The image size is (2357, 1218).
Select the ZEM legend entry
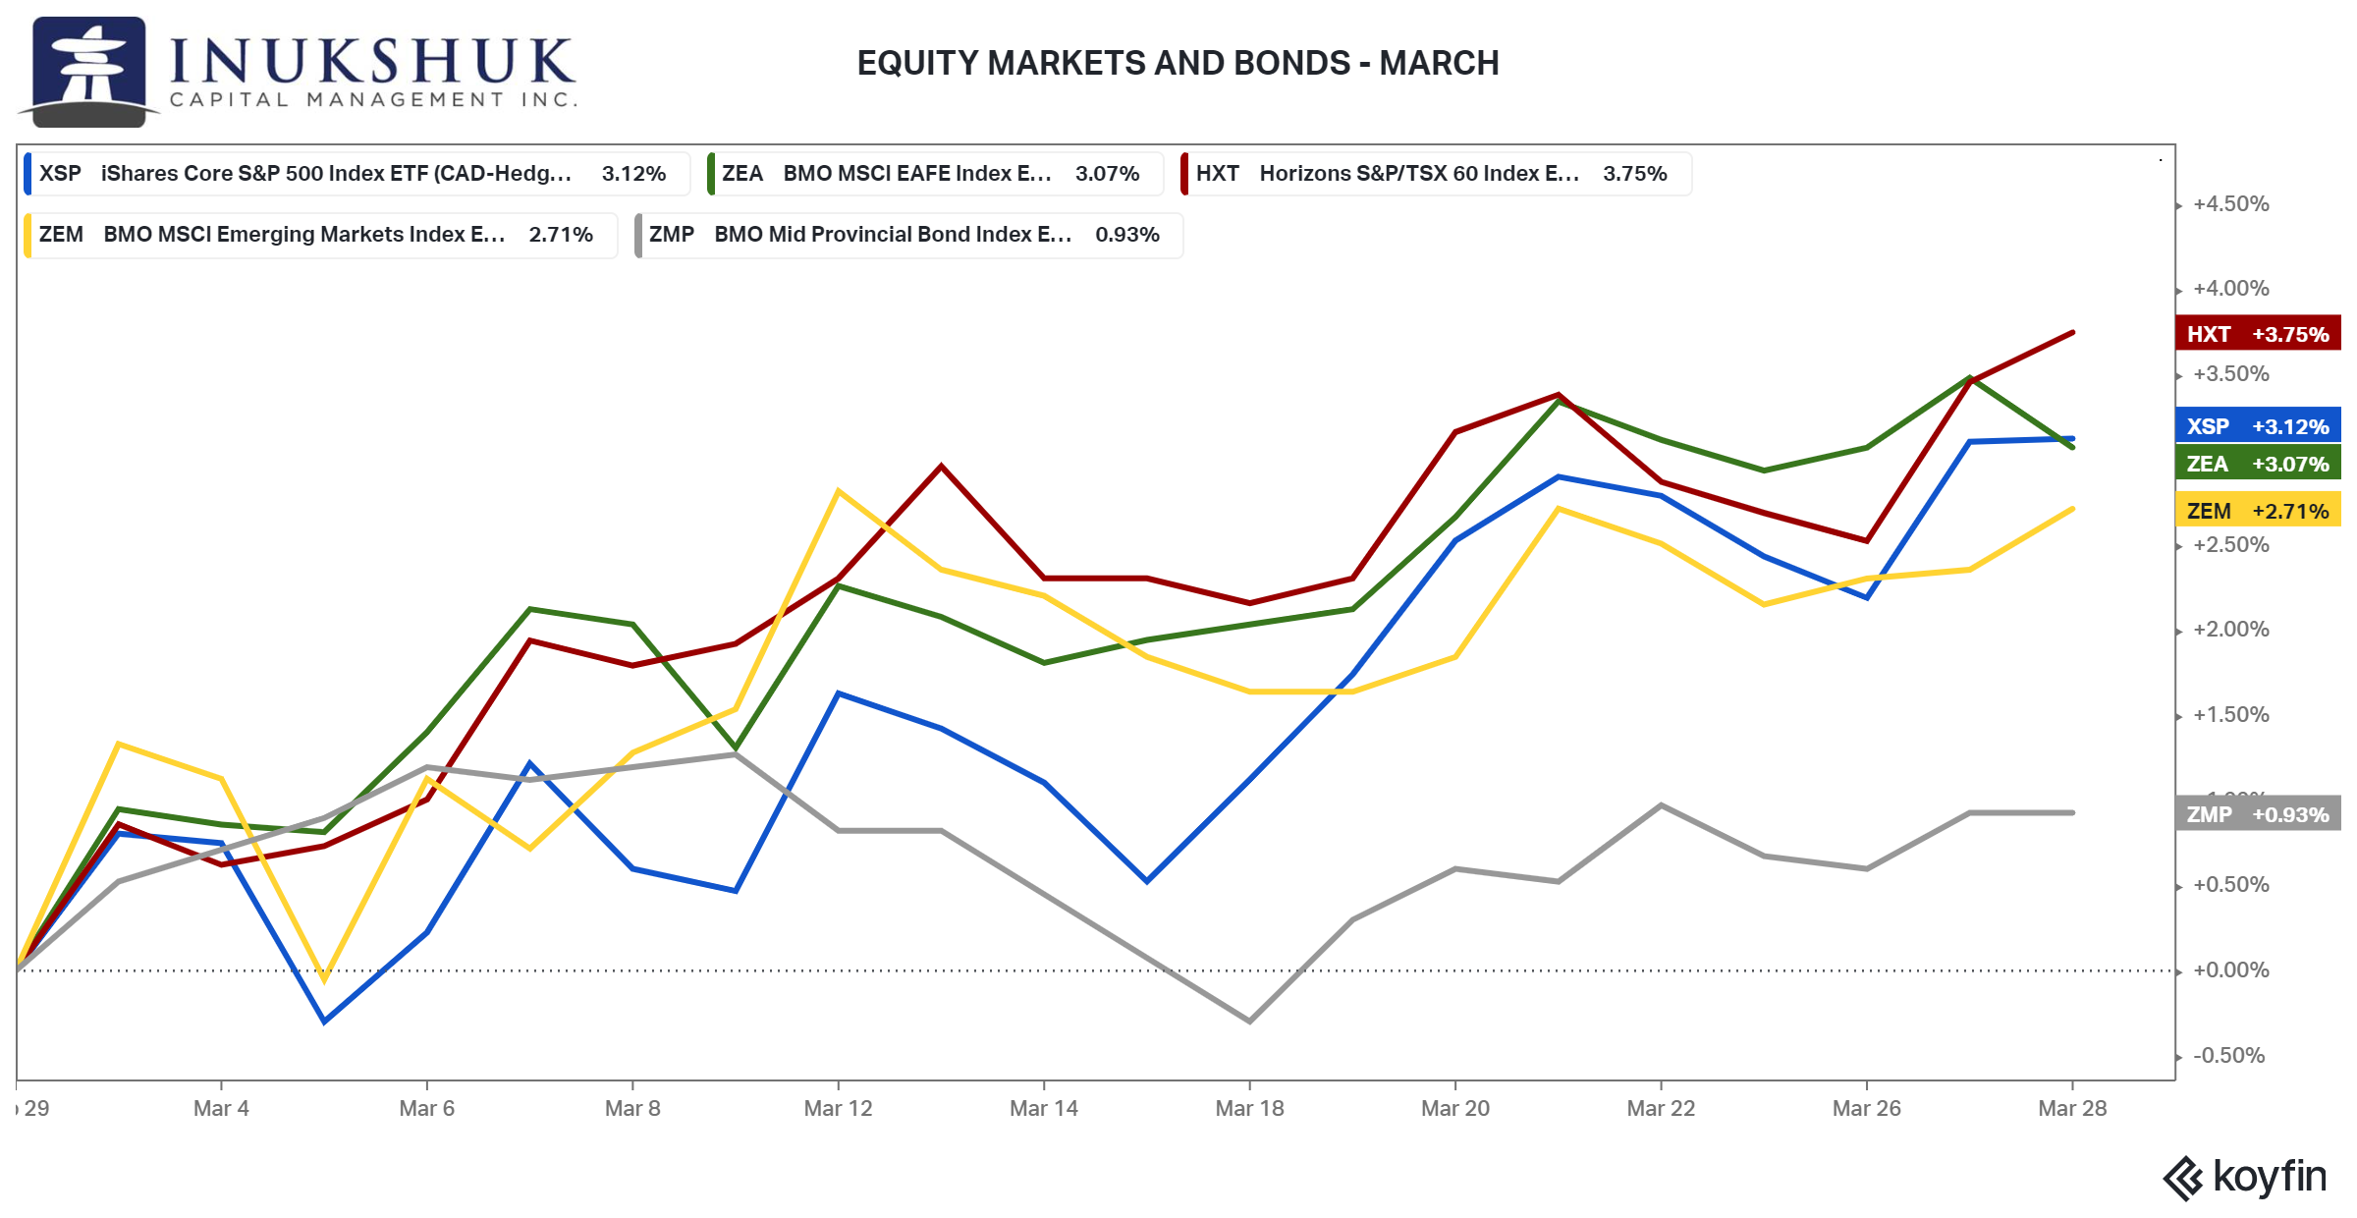click(320, 235)
